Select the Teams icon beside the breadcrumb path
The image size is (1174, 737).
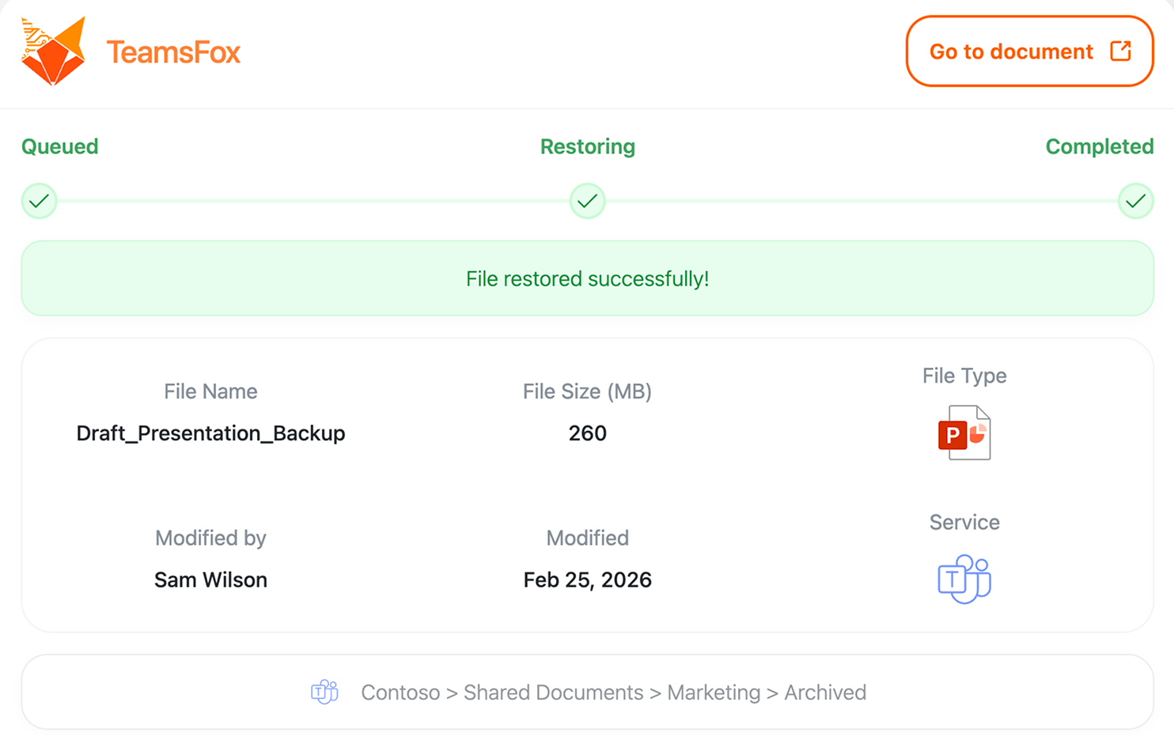(324, 691)
